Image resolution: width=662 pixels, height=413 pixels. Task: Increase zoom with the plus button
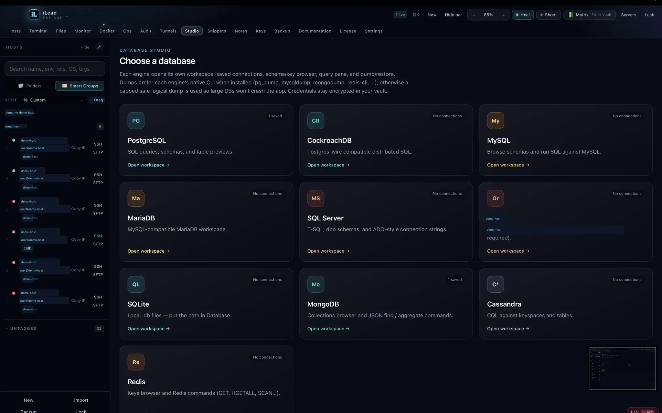503,15
